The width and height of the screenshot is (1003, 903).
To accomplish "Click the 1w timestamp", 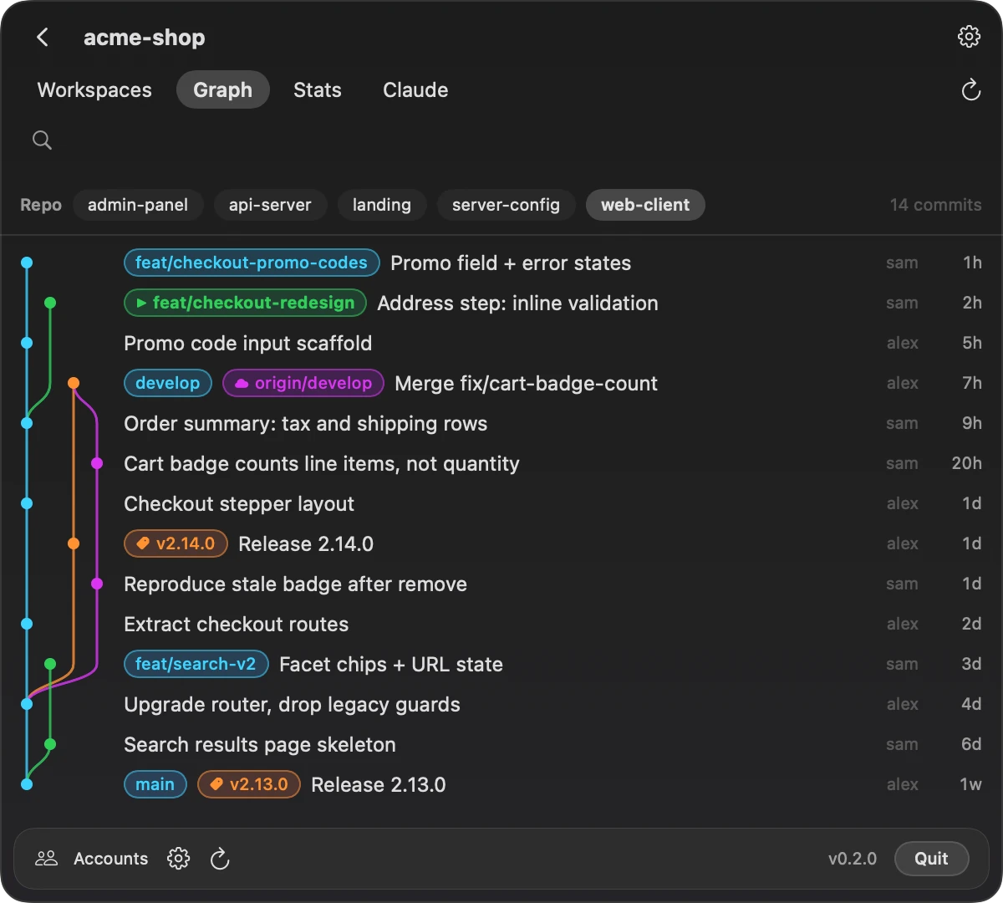I will coord(970,784).
